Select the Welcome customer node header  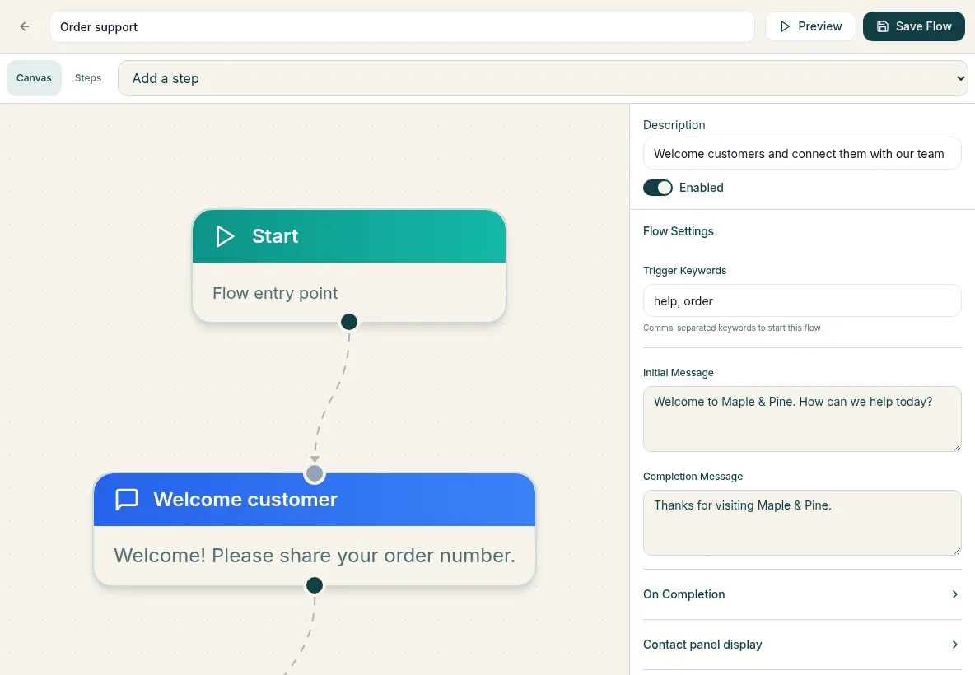pos(315,499)
